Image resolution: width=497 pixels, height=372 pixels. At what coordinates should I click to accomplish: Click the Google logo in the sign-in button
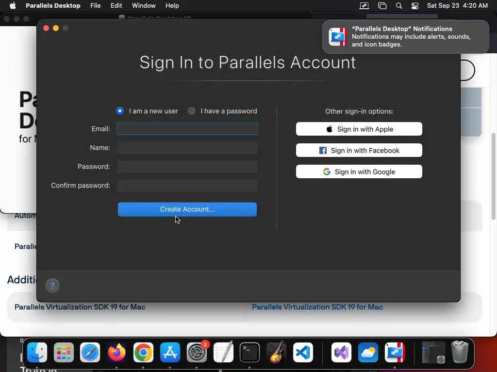tap(327, 172)
